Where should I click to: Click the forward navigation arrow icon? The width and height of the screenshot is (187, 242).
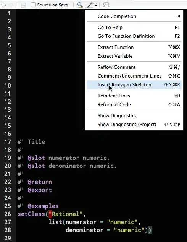(x=11, y=5)
